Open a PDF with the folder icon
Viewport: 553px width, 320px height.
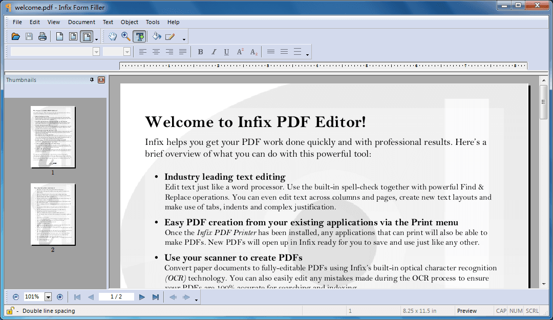pyautogui.click(x=15, y=36)
